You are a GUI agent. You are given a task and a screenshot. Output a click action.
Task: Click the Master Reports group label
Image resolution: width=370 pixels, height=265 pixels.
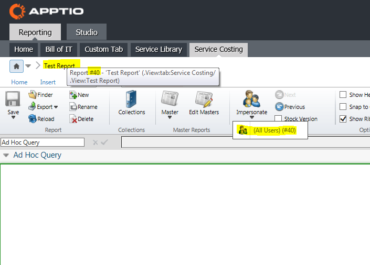point(192,130)
